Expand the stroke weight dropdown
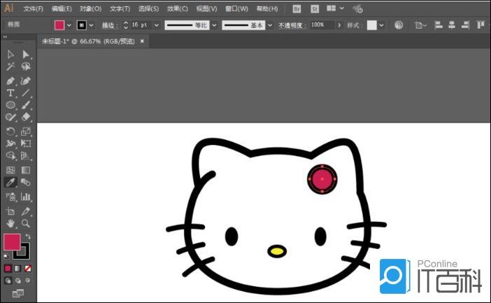This screenshot has height=303, width=491. point(156,25)
